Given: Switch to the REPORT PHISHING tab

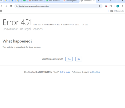Looking at the screenshot, I should point(53,1).
